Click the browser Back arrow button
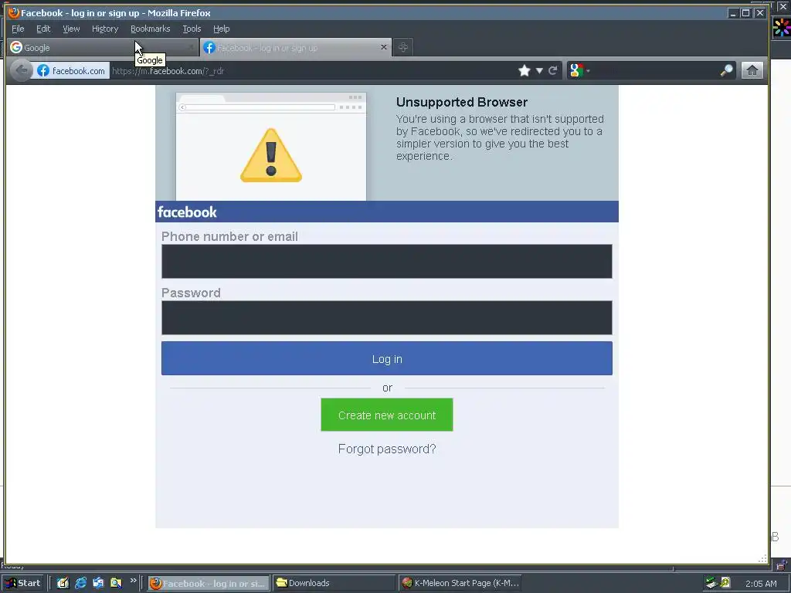Screen dimensions: 791x593 (x=21, y=70)
